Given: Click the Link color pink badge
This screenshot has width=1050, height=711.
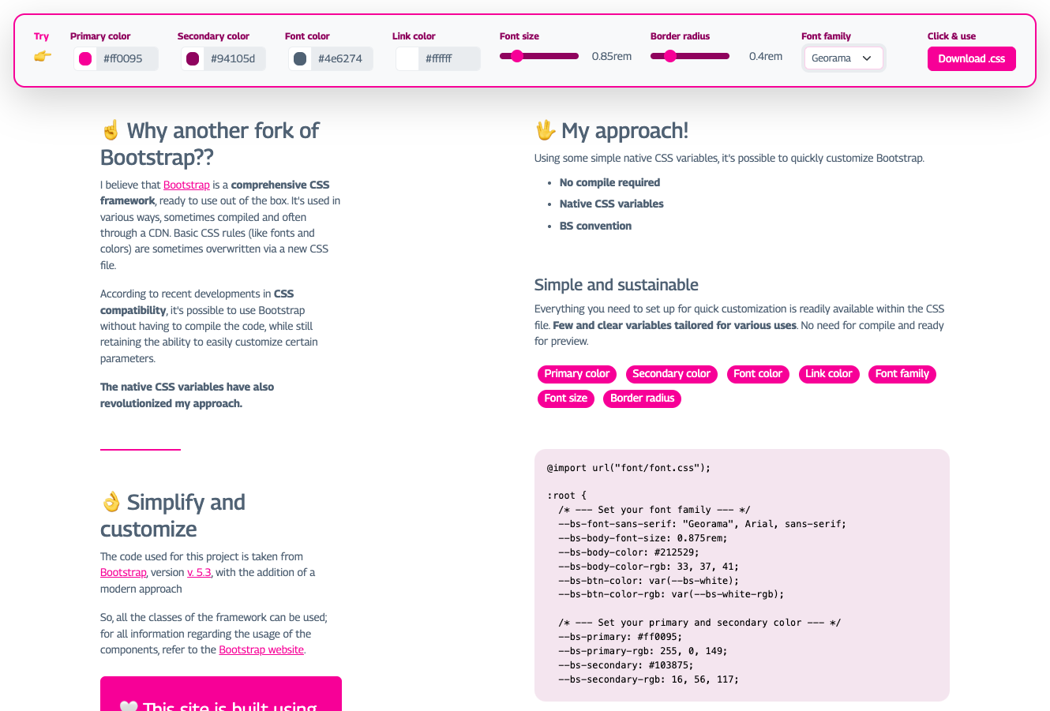Looking at the screenshot, I should [x=829, y=374].
